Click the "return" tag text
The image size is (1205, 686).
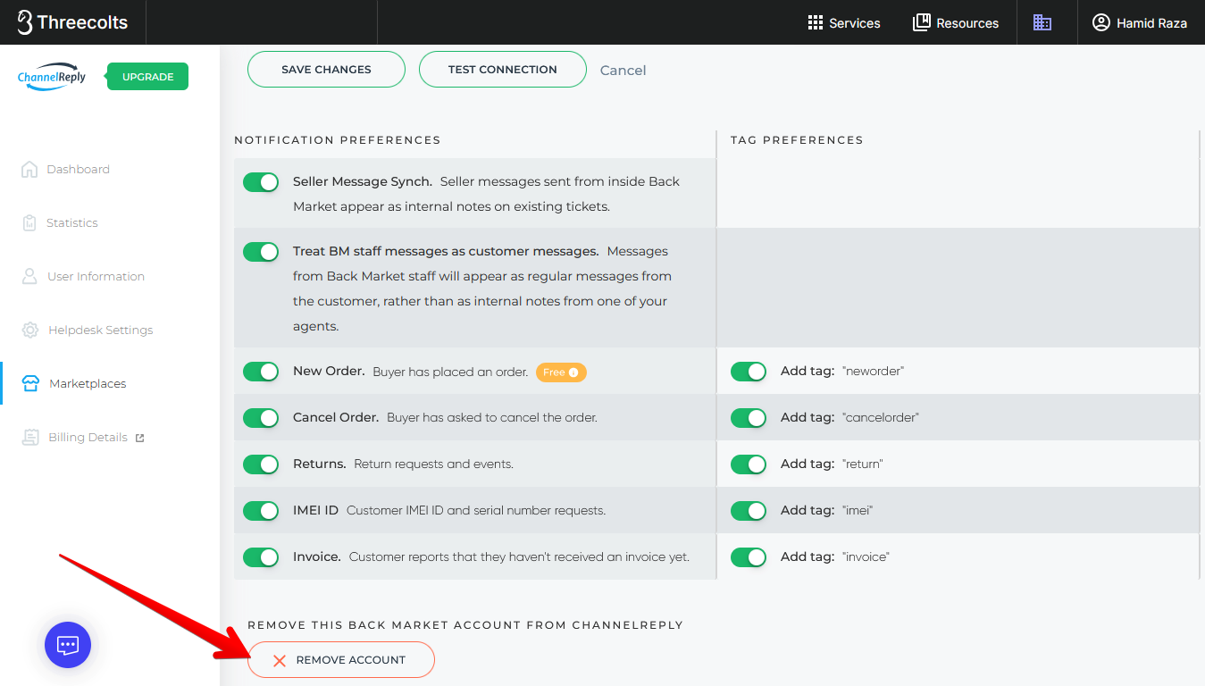862,464
